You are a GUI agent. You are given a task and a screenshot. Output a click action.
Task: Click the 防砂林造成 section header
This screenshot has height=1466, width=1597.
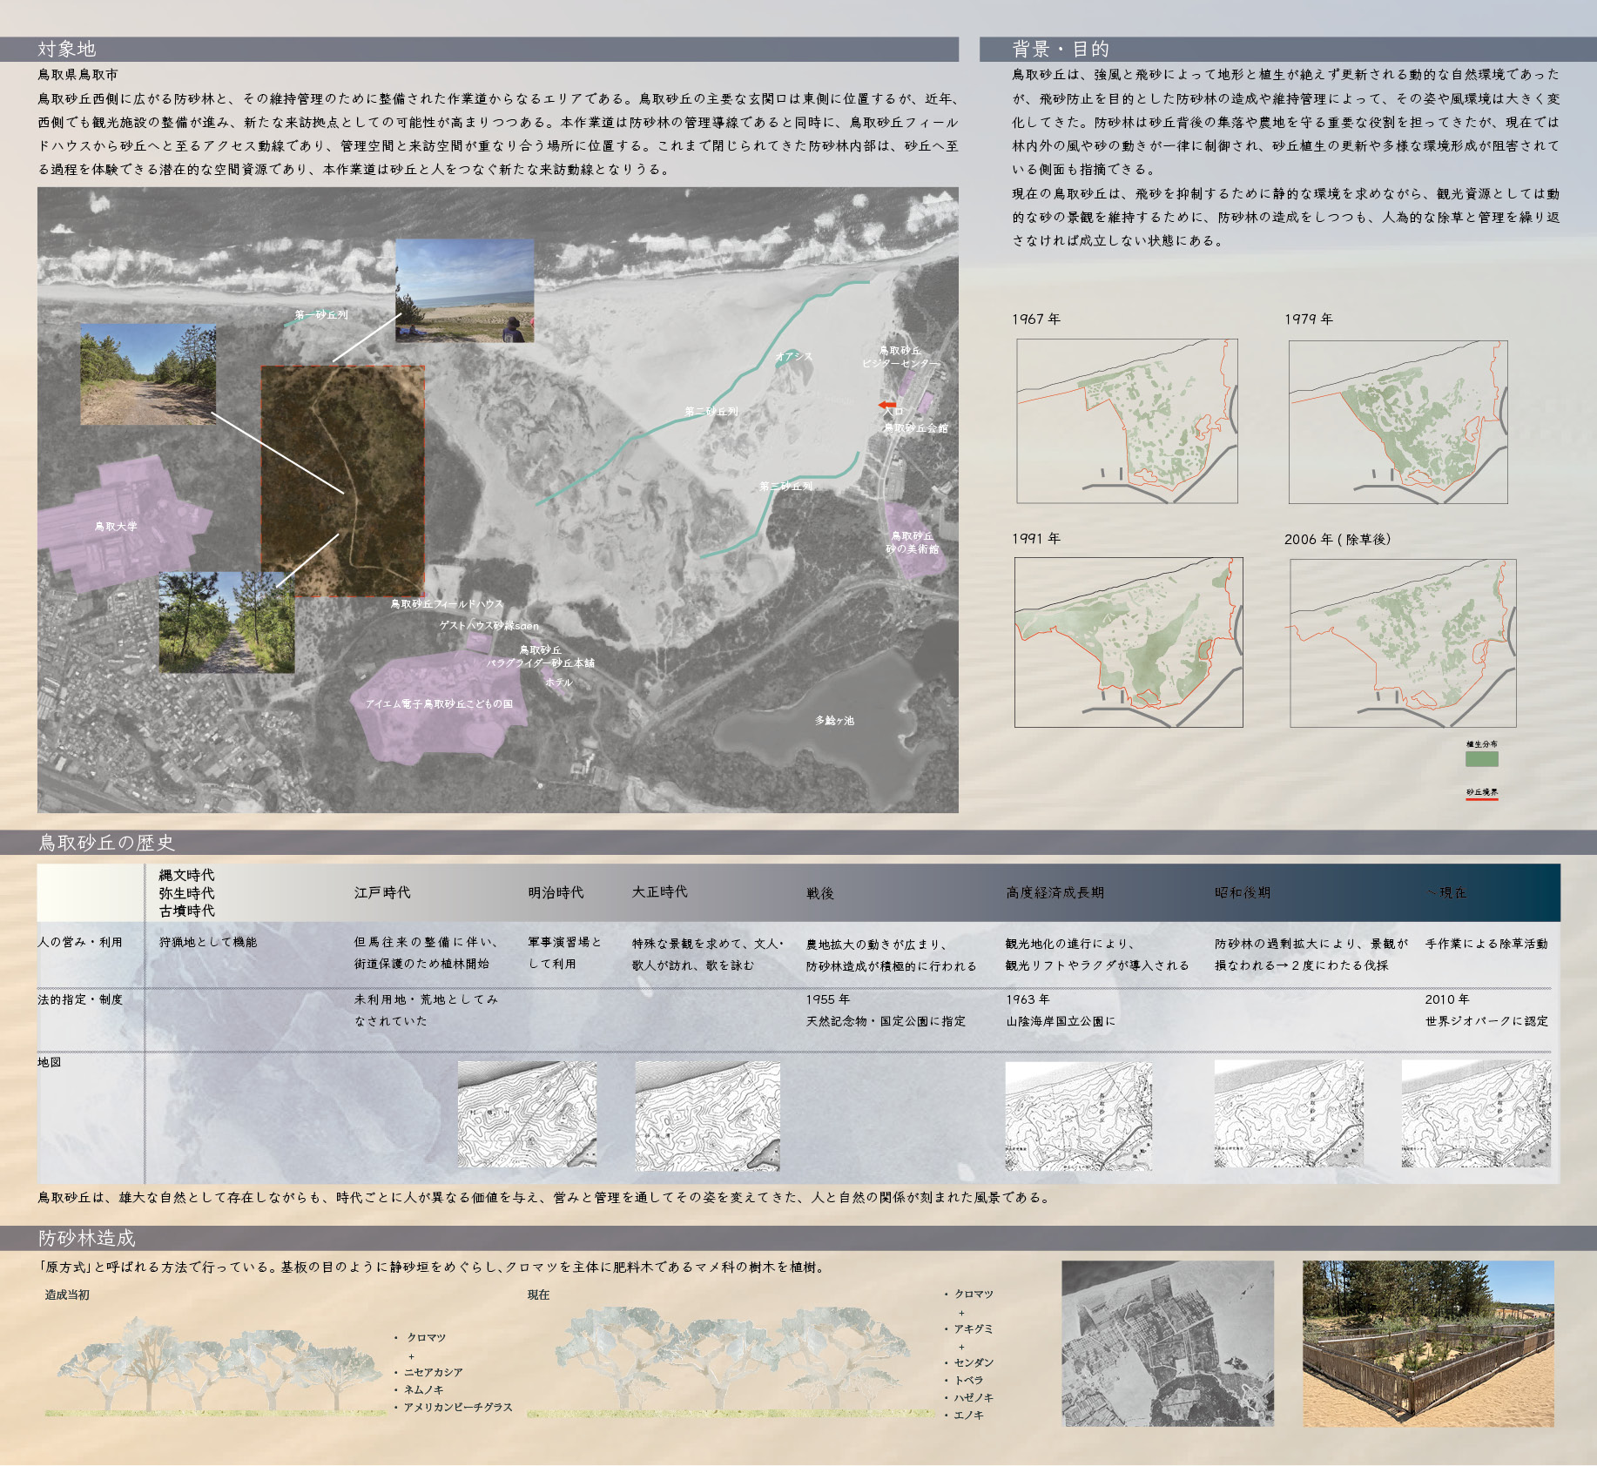(87, 1238)
